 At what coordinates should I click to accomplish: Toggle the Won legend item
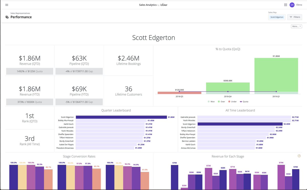click(211, 102)
